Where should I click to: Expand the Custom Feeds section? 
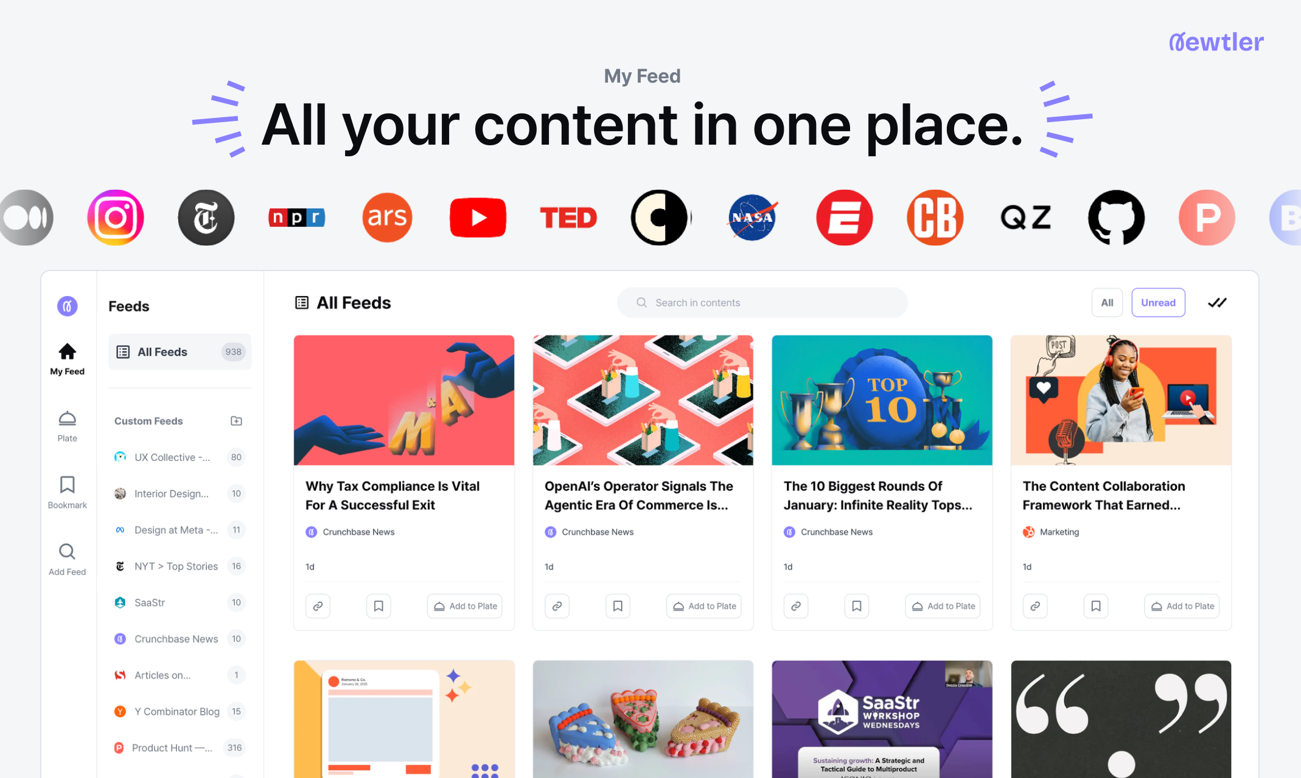(x=147, y=421)
